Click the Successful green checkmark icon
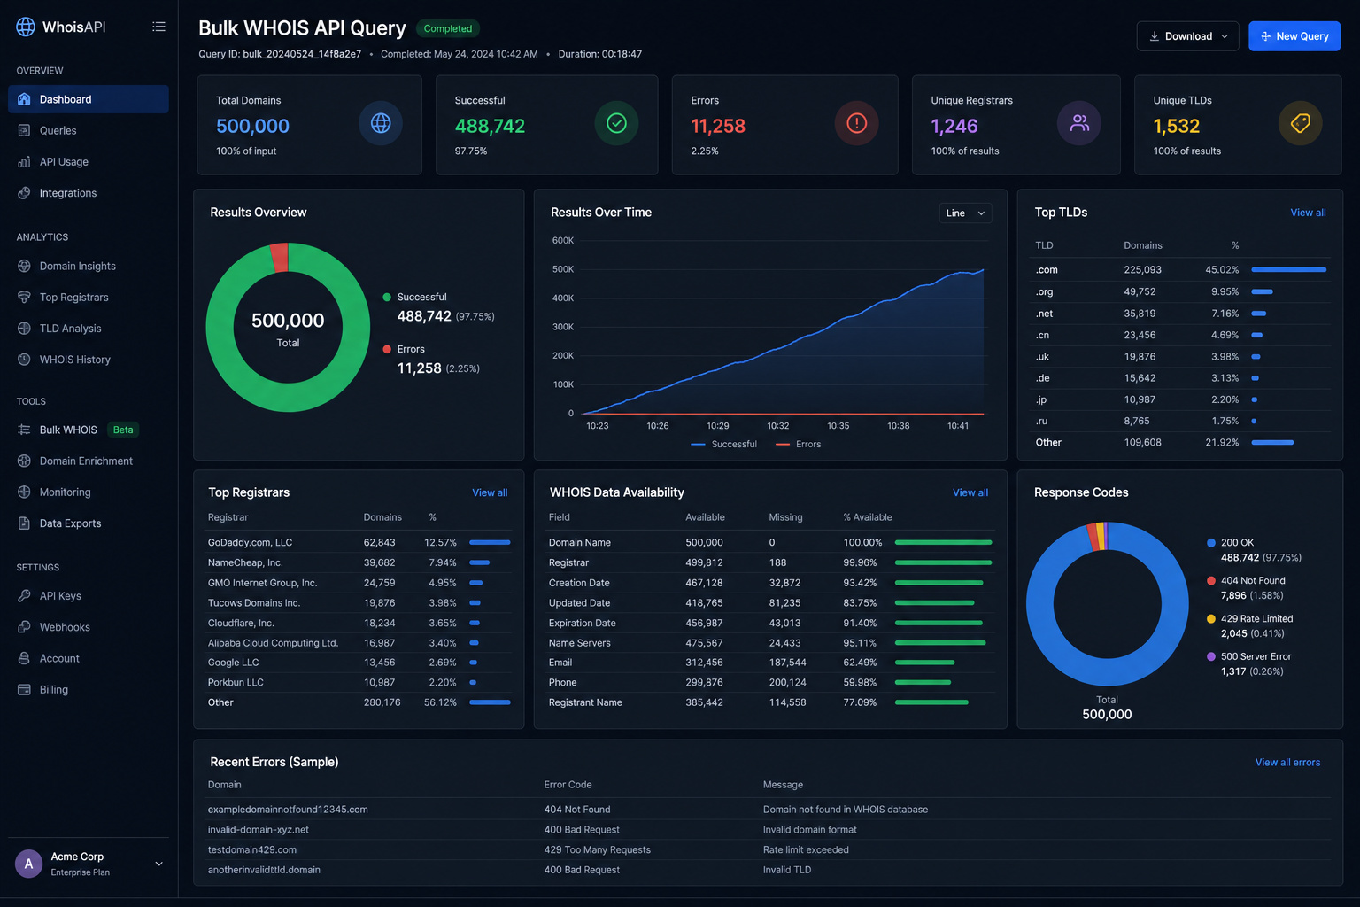1360x907 pixels. pyautogui.click(x=617, y=123)
